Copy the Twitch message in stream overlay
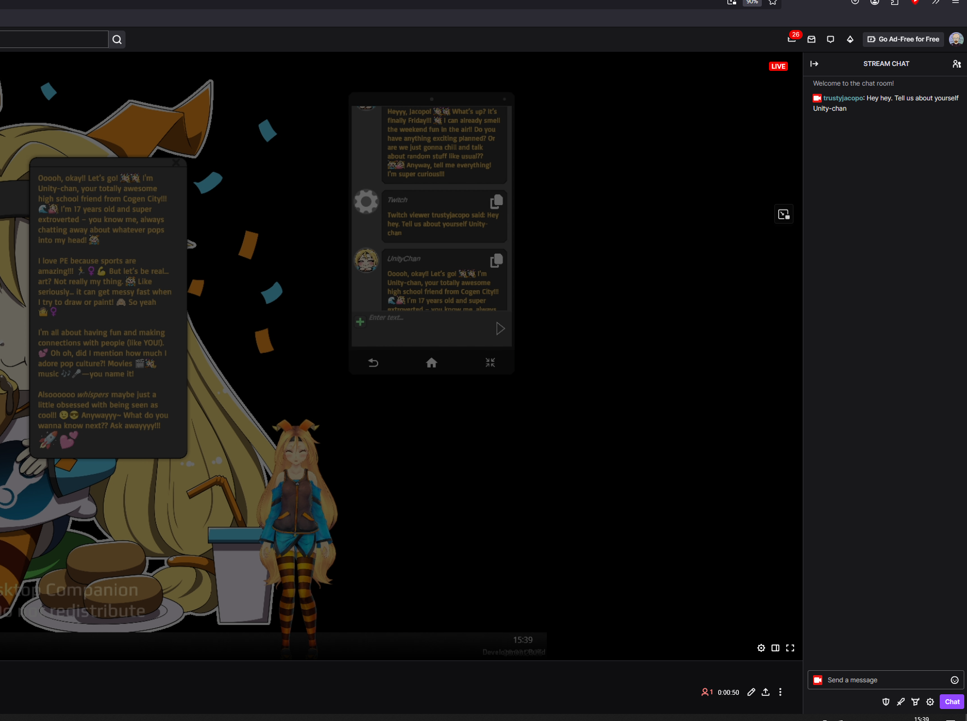 [x=496, y=202]
